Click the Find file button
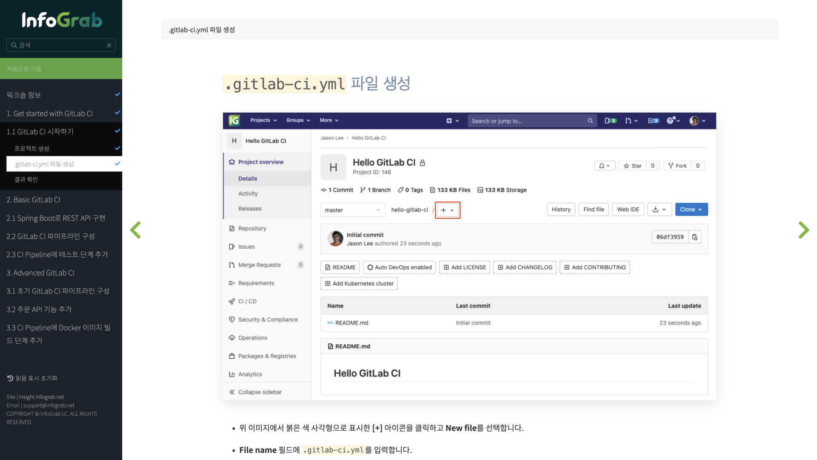The width and height of the screenshot is (817, 460). click(594, 210)
